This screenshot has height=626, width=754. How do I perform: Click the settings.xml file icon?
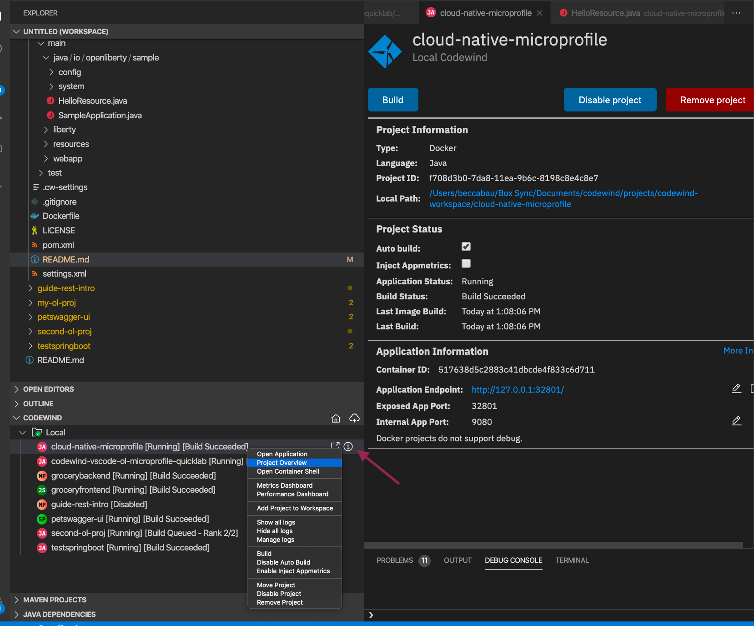coord(35,273)
